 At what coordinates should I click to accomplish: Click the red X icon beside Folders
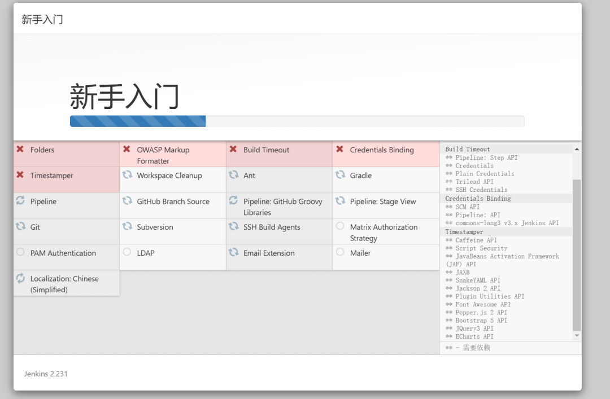tap(20, 149)
